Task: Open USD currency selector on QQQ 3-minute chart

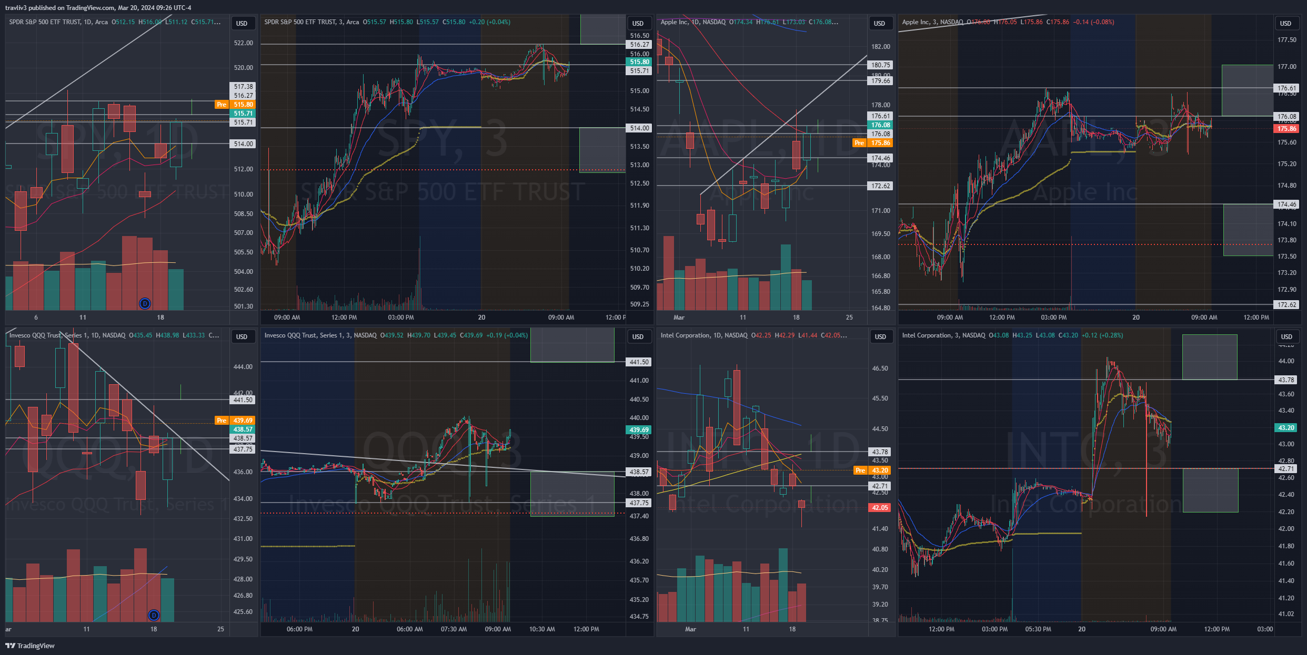Action: click(638, 336)
